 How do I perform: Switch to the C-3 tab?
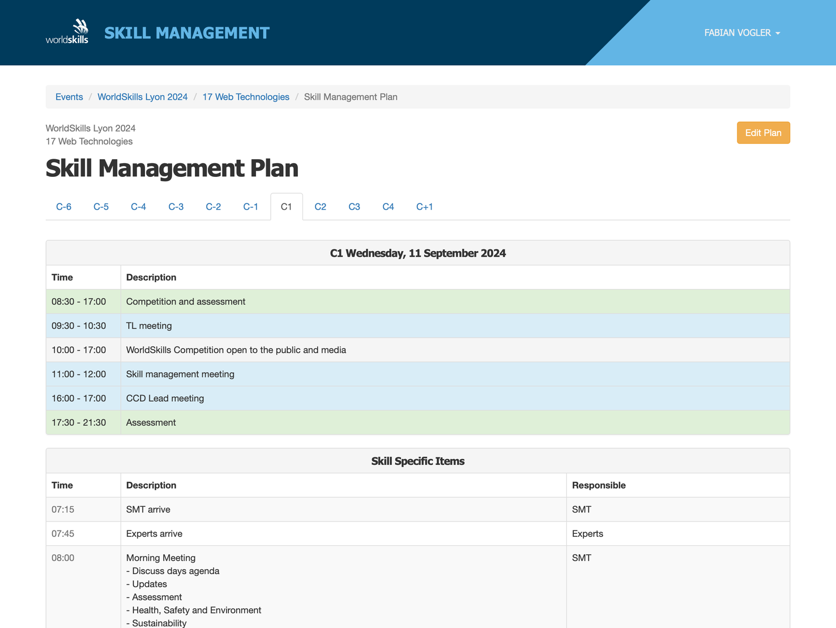click(x=176, y=206)
